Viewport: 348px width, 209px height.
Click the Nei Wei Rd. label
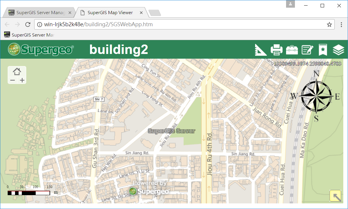click(x=109, y=163)
